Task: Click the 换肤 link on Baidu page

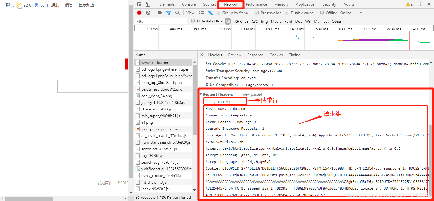Action: 55,5
